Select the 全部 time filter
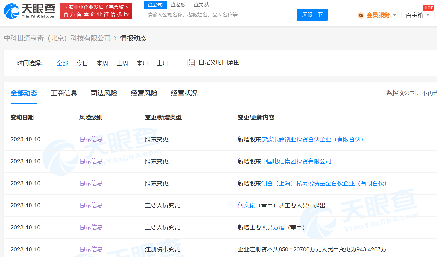This screenshot has width=437, height=257. [x=62, y=63]
